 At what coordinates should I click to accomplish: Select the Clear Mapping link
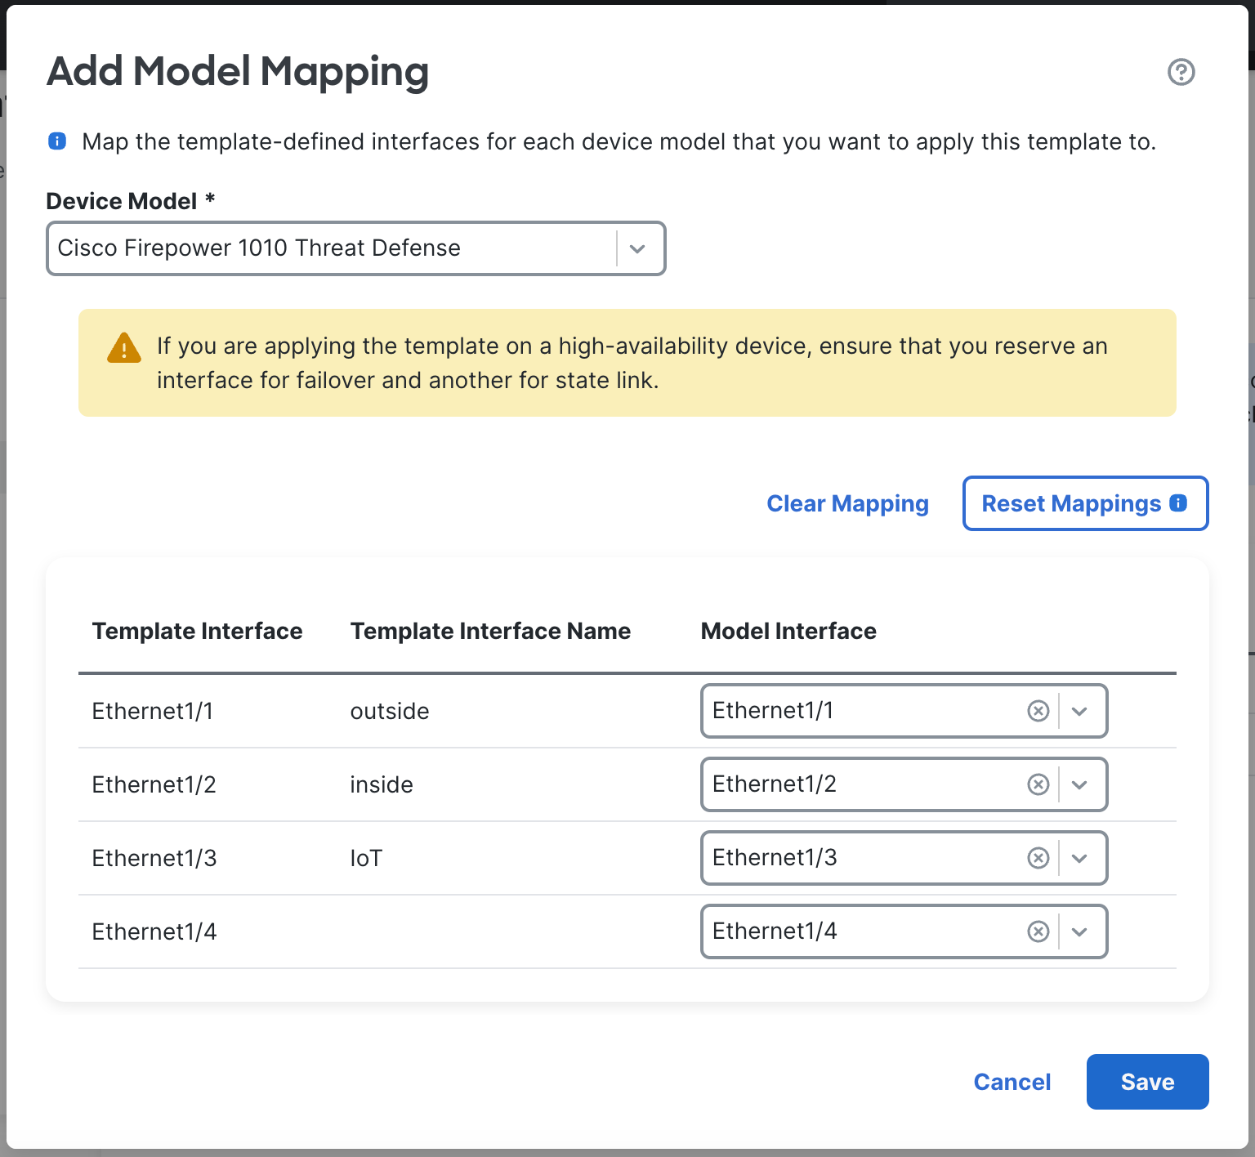pos(847,503)
